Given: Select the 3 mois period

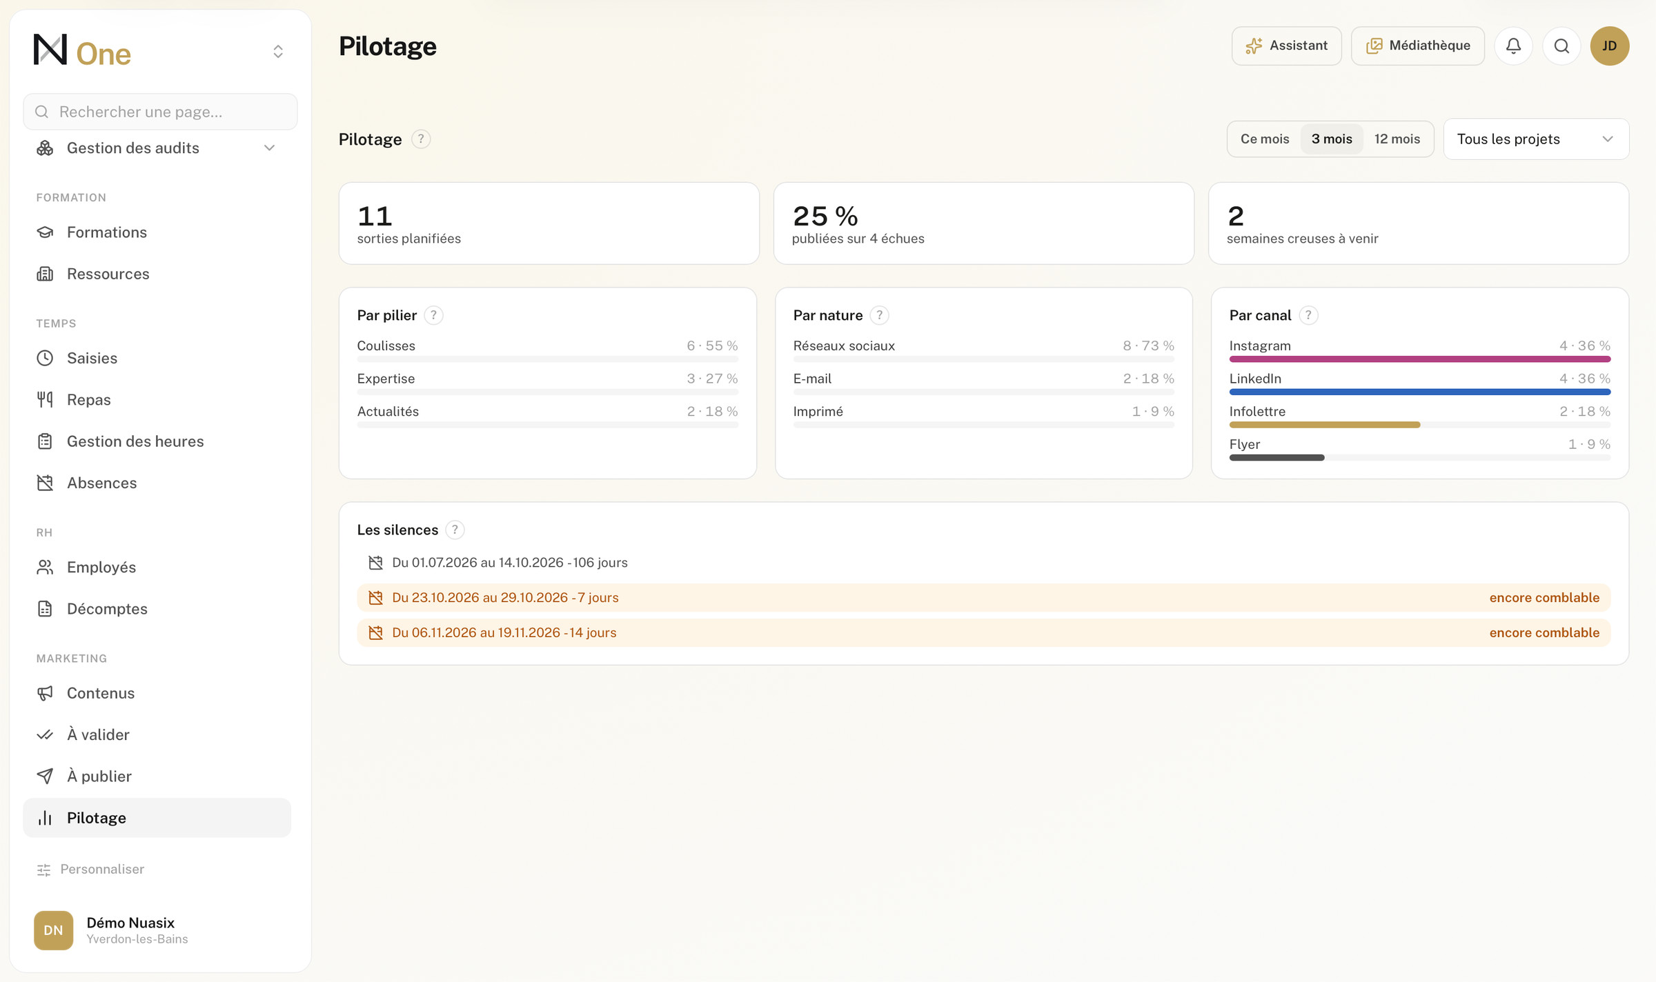Looking at the screenshot, I should 1332,139.
